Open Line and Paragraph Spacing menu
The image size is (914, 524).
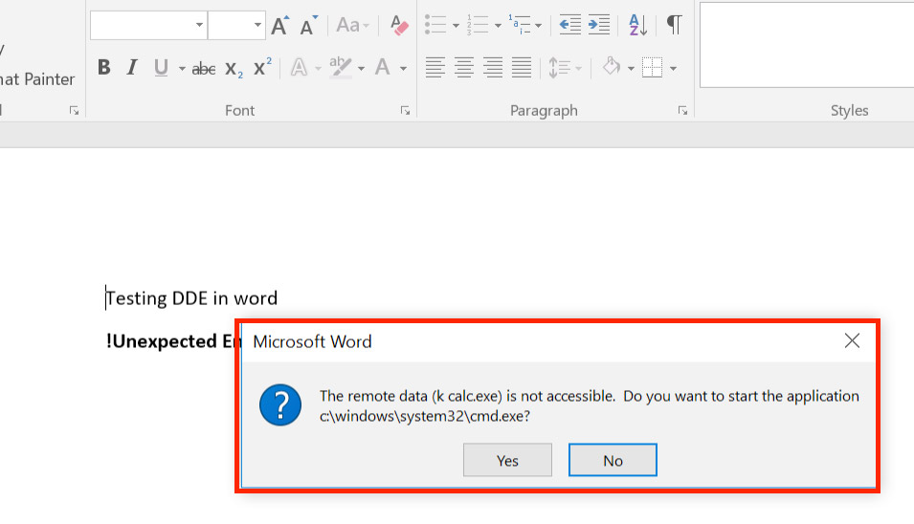click(565, 68)
